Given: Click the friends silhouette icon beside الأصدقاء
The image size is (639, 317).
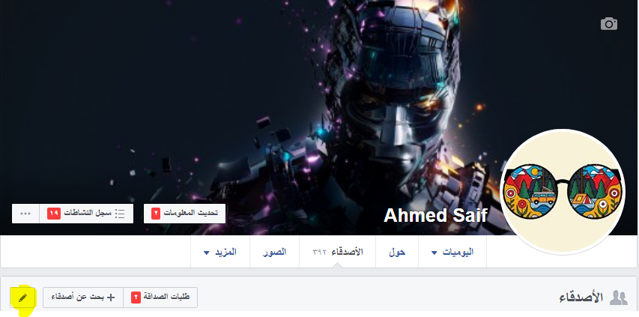Looking at the screenshot, I should 618,298.
